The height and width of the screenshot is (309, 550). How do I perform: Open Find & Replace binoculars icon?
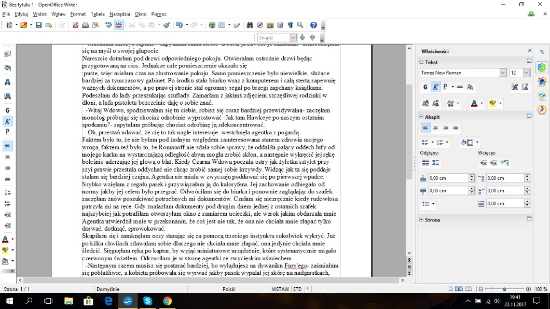250,25
